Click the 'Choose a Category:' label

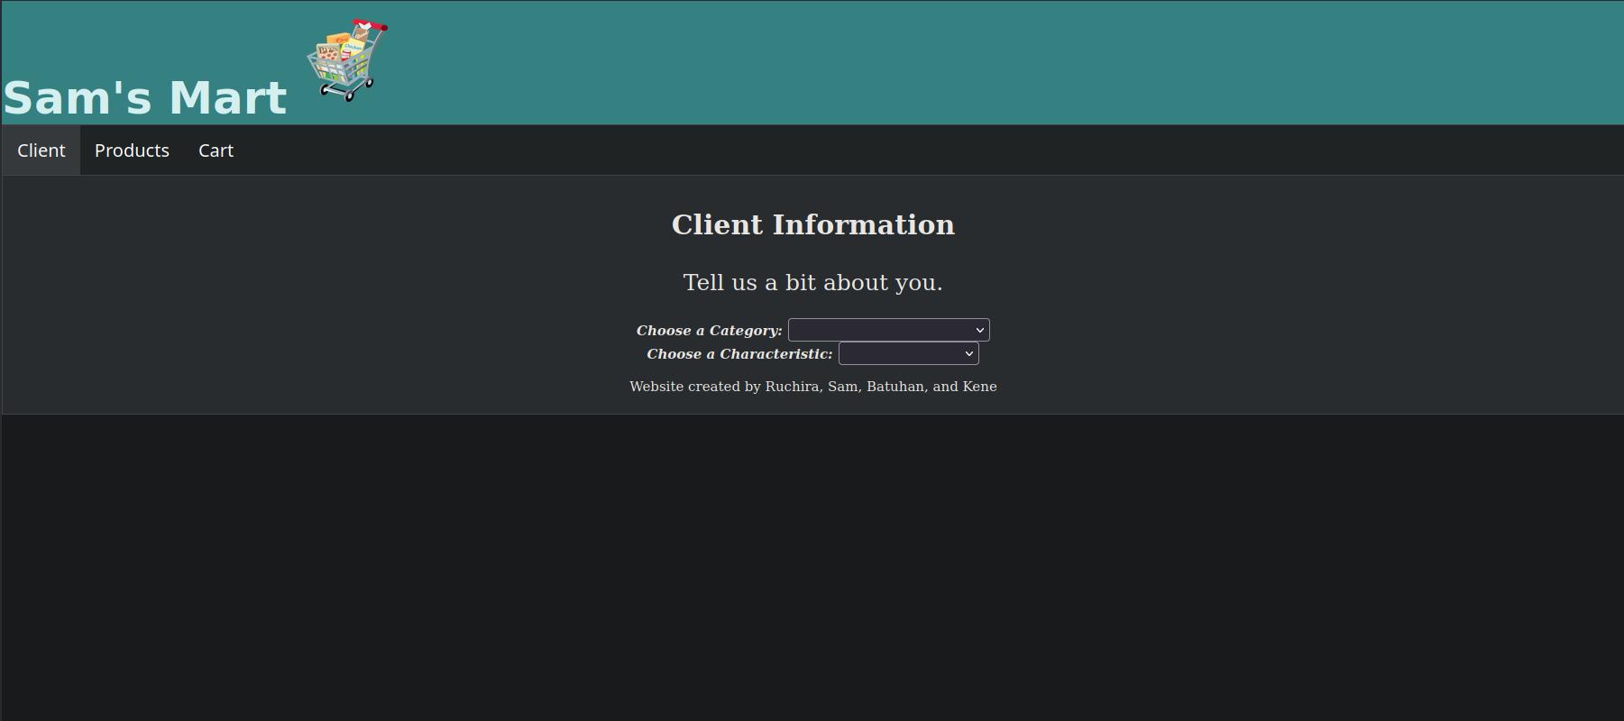click(709, 331)
